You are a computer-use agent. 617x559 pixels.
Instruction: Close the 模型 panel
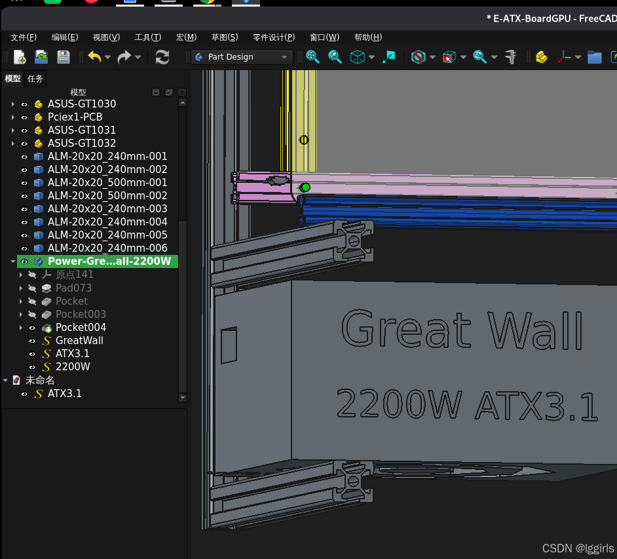tap(182, 92)
